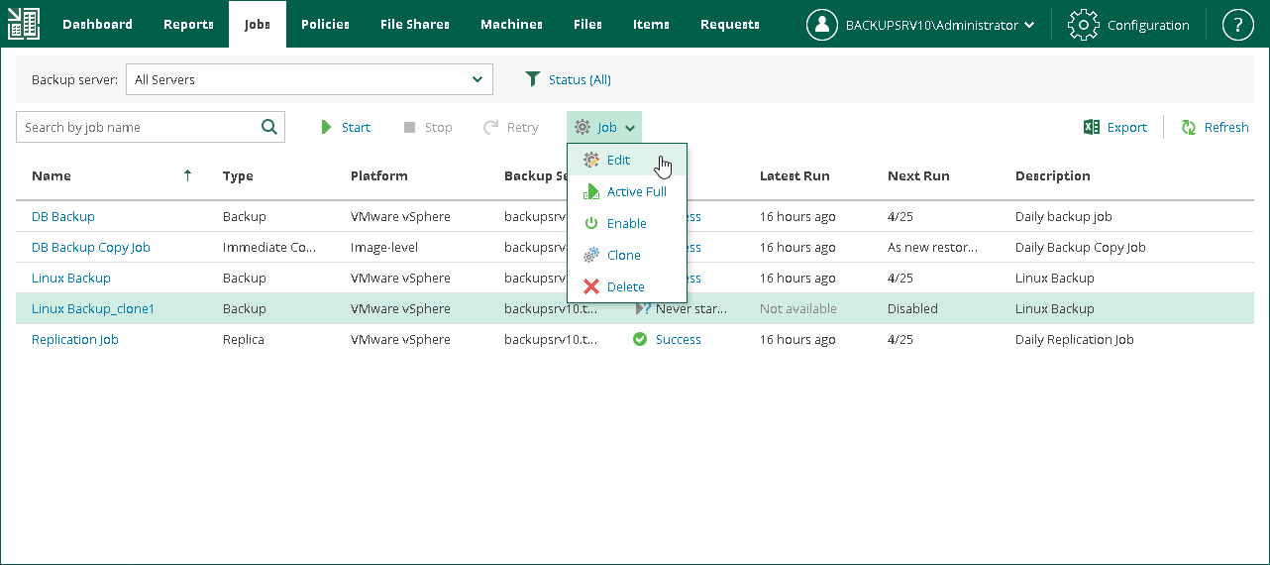Image resolution: width=1270 pixels, height=565 pixels.
Task: Select the Jobs tab
Action: [258, 24]
